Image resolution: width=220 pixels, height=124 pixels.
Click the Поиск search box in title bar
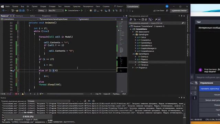click(119, 6)
